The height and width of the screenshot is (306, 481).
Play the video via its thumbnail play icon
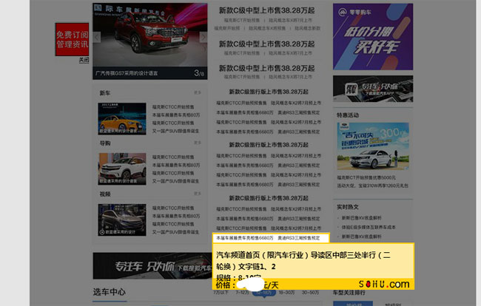[x=102, y=232]
